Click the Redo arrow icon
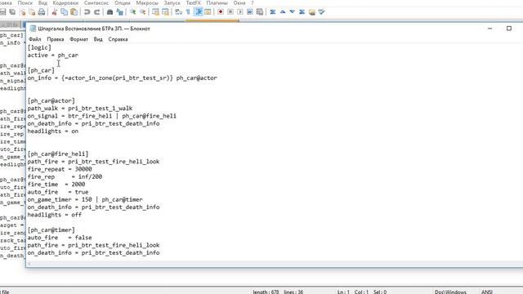The image size is (523, 294). [96, 12]
